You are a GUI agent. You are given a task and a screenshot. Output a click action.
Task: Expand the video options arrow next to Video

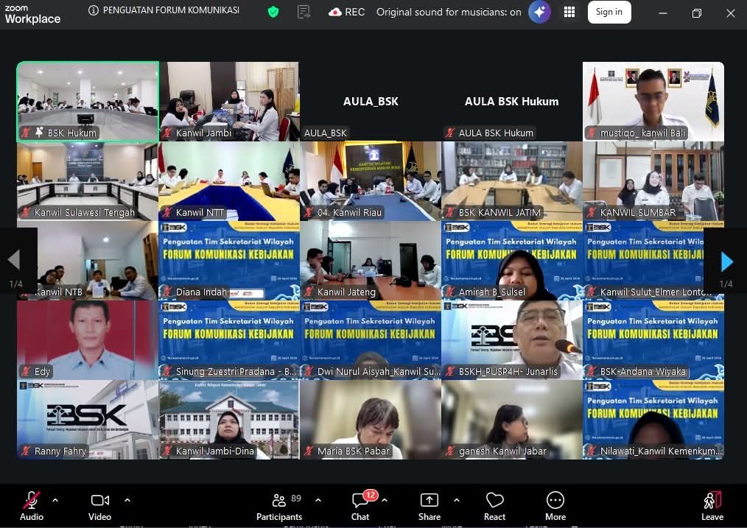tap(127, 500)
